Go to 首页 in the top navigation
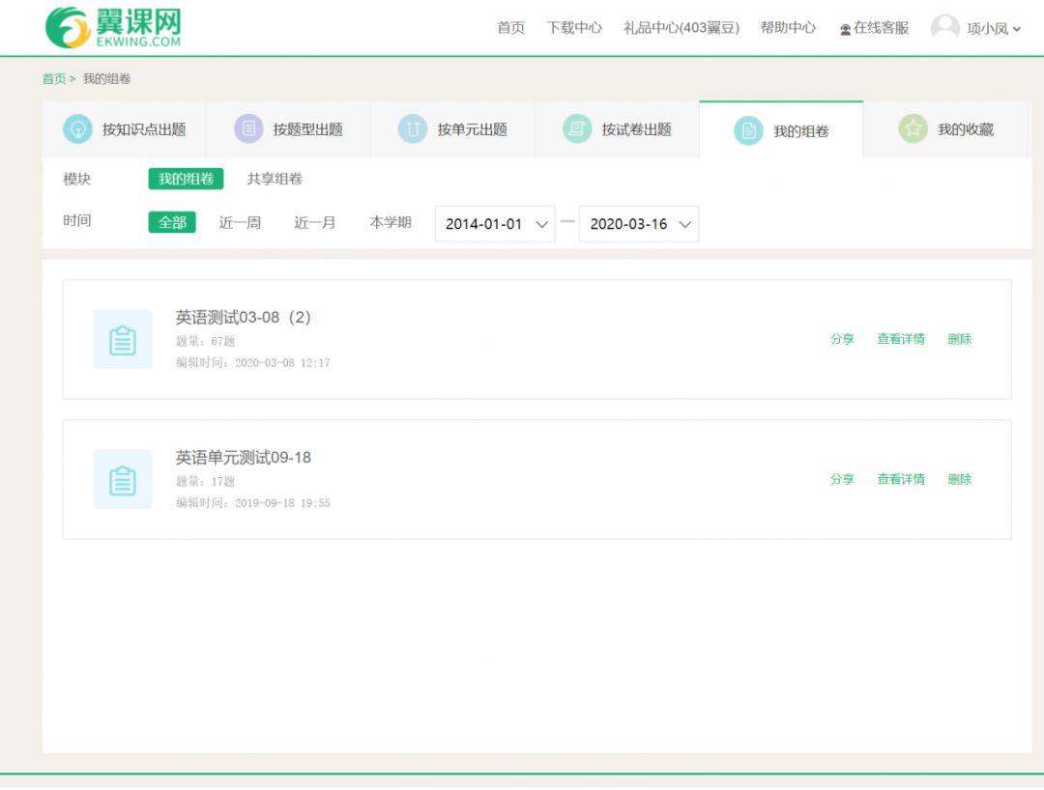Image resolution: width=1044 pixels, height=790 pixels. point(510,28)
